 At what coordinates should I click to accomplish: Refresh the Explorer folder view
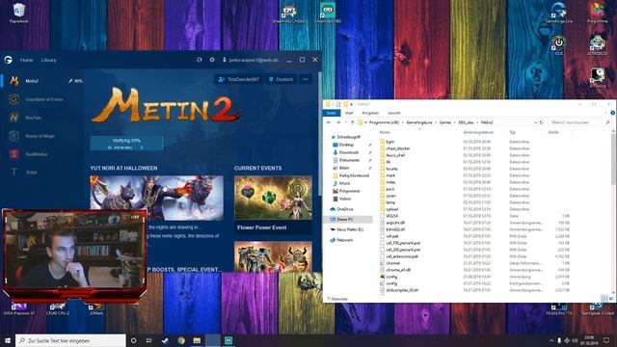(542, 122)
